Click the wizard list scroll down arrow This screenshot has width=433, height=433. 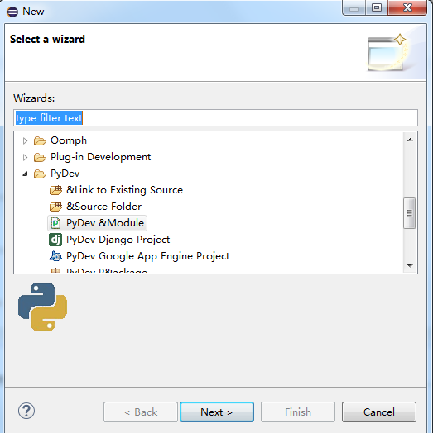pyautogui.click(x=410, y=265)
